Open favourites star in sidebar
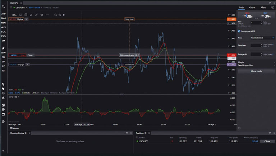This screenshot has height=156, width=276. 3,48
